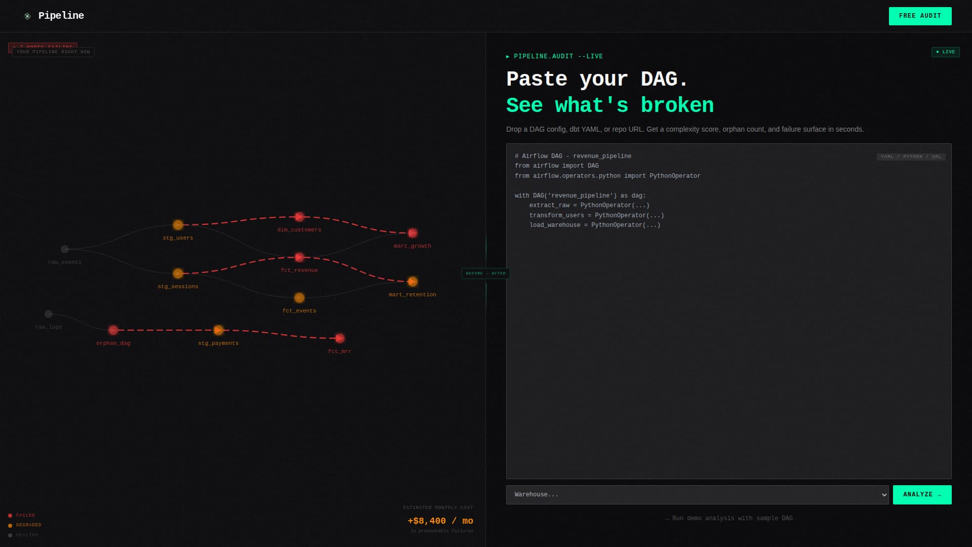Screen dimensions: 972x547
Task: Click the orange DEGRADED legend dot
Action: [10, 526]
